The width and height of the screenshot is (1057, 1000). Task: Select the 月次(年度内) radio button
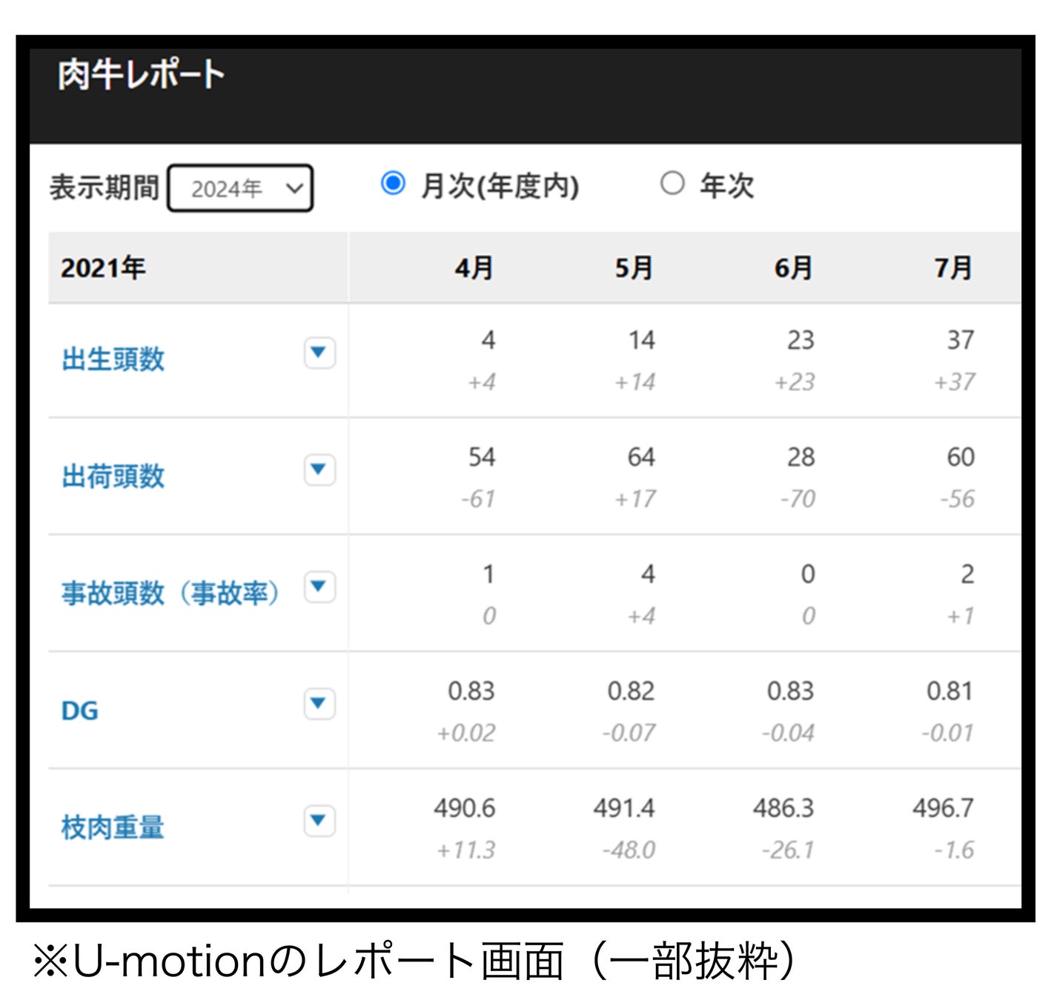(x=393, y=183)
